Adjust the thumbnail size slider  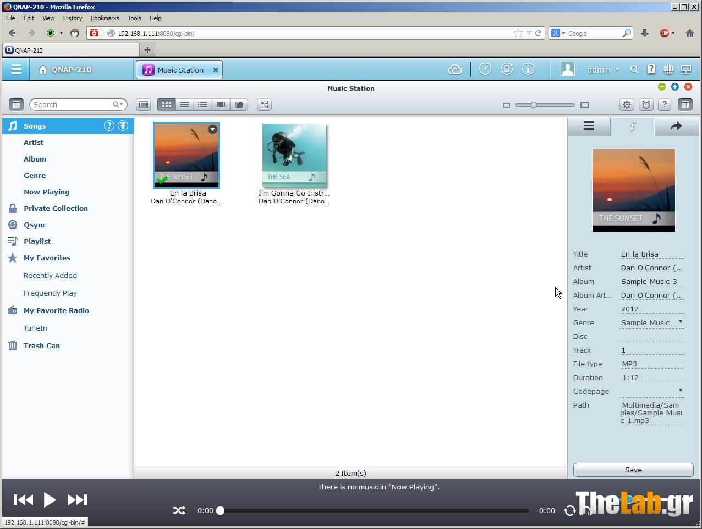(x=533, y=104)
